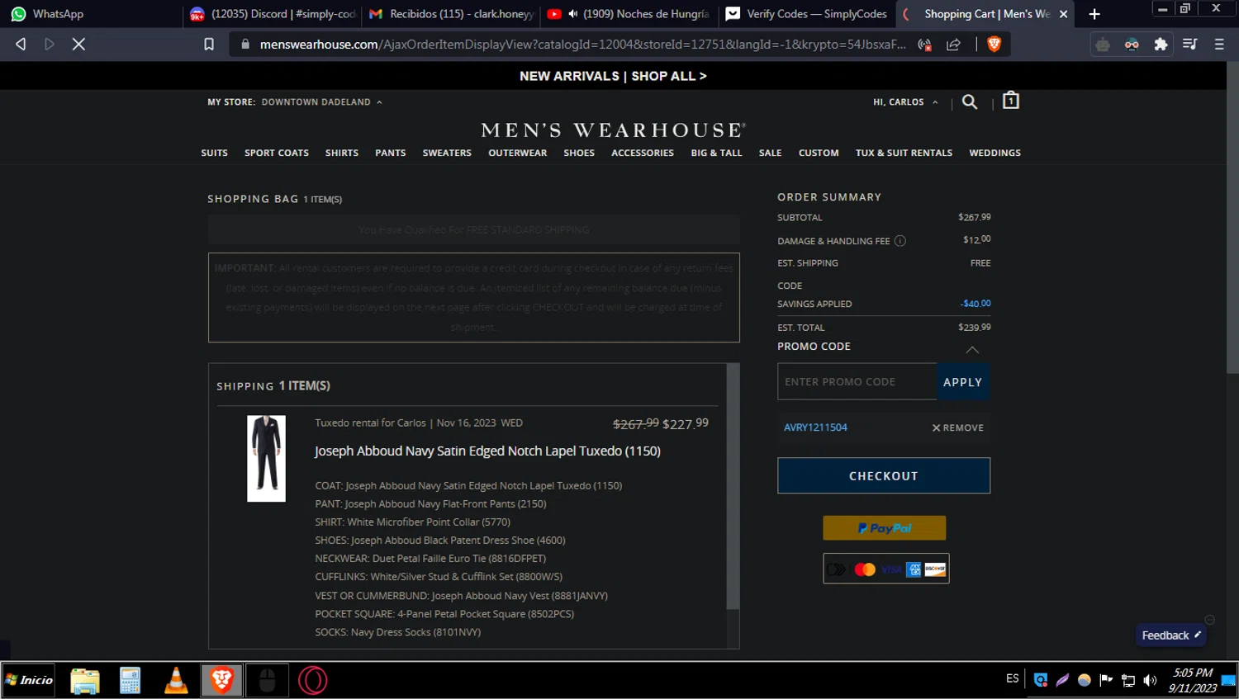The image size is (1239, 699).
Task: Click the page vertical scrollbar
Action: click(x=1232, y=219)
